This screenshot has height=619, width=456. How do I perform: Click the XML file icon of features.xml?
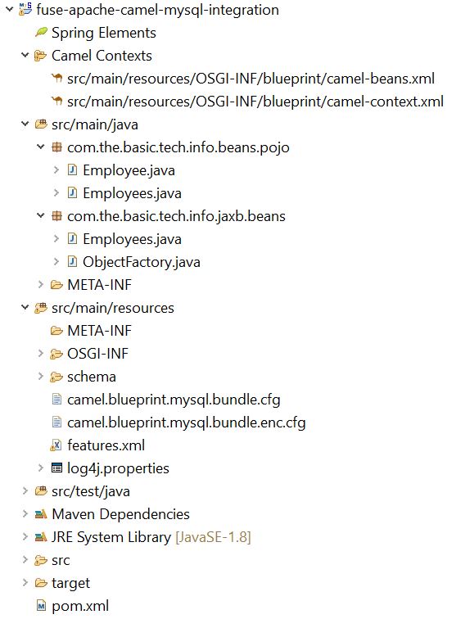point(56,445)
